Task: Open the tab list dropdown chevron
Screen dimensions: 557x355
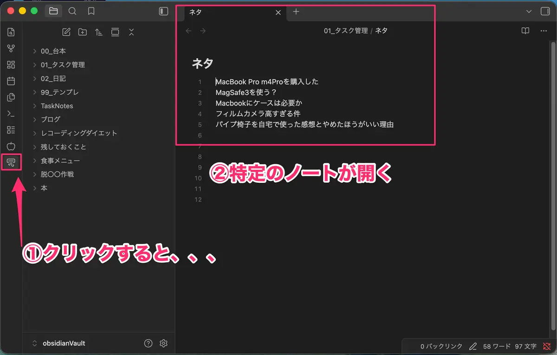Action: point(529,12)
